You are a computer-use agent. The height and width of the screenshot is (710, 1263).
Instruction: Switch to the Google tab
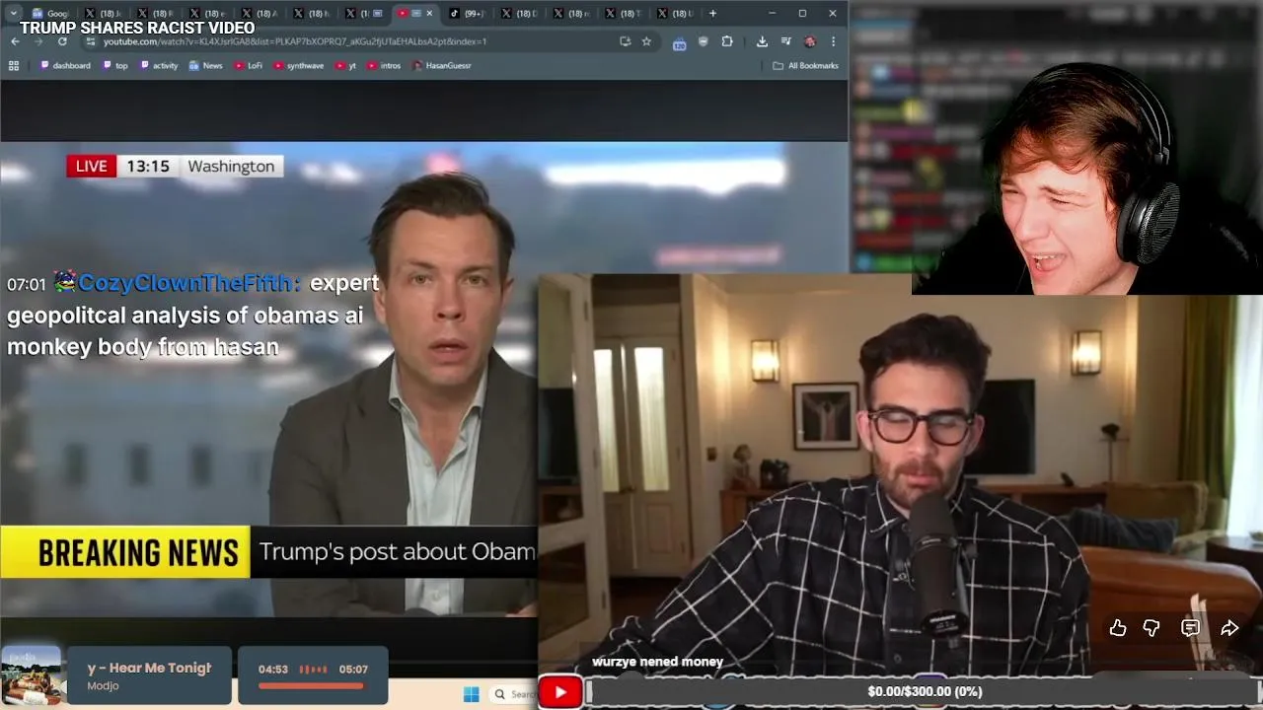(51, 13)
